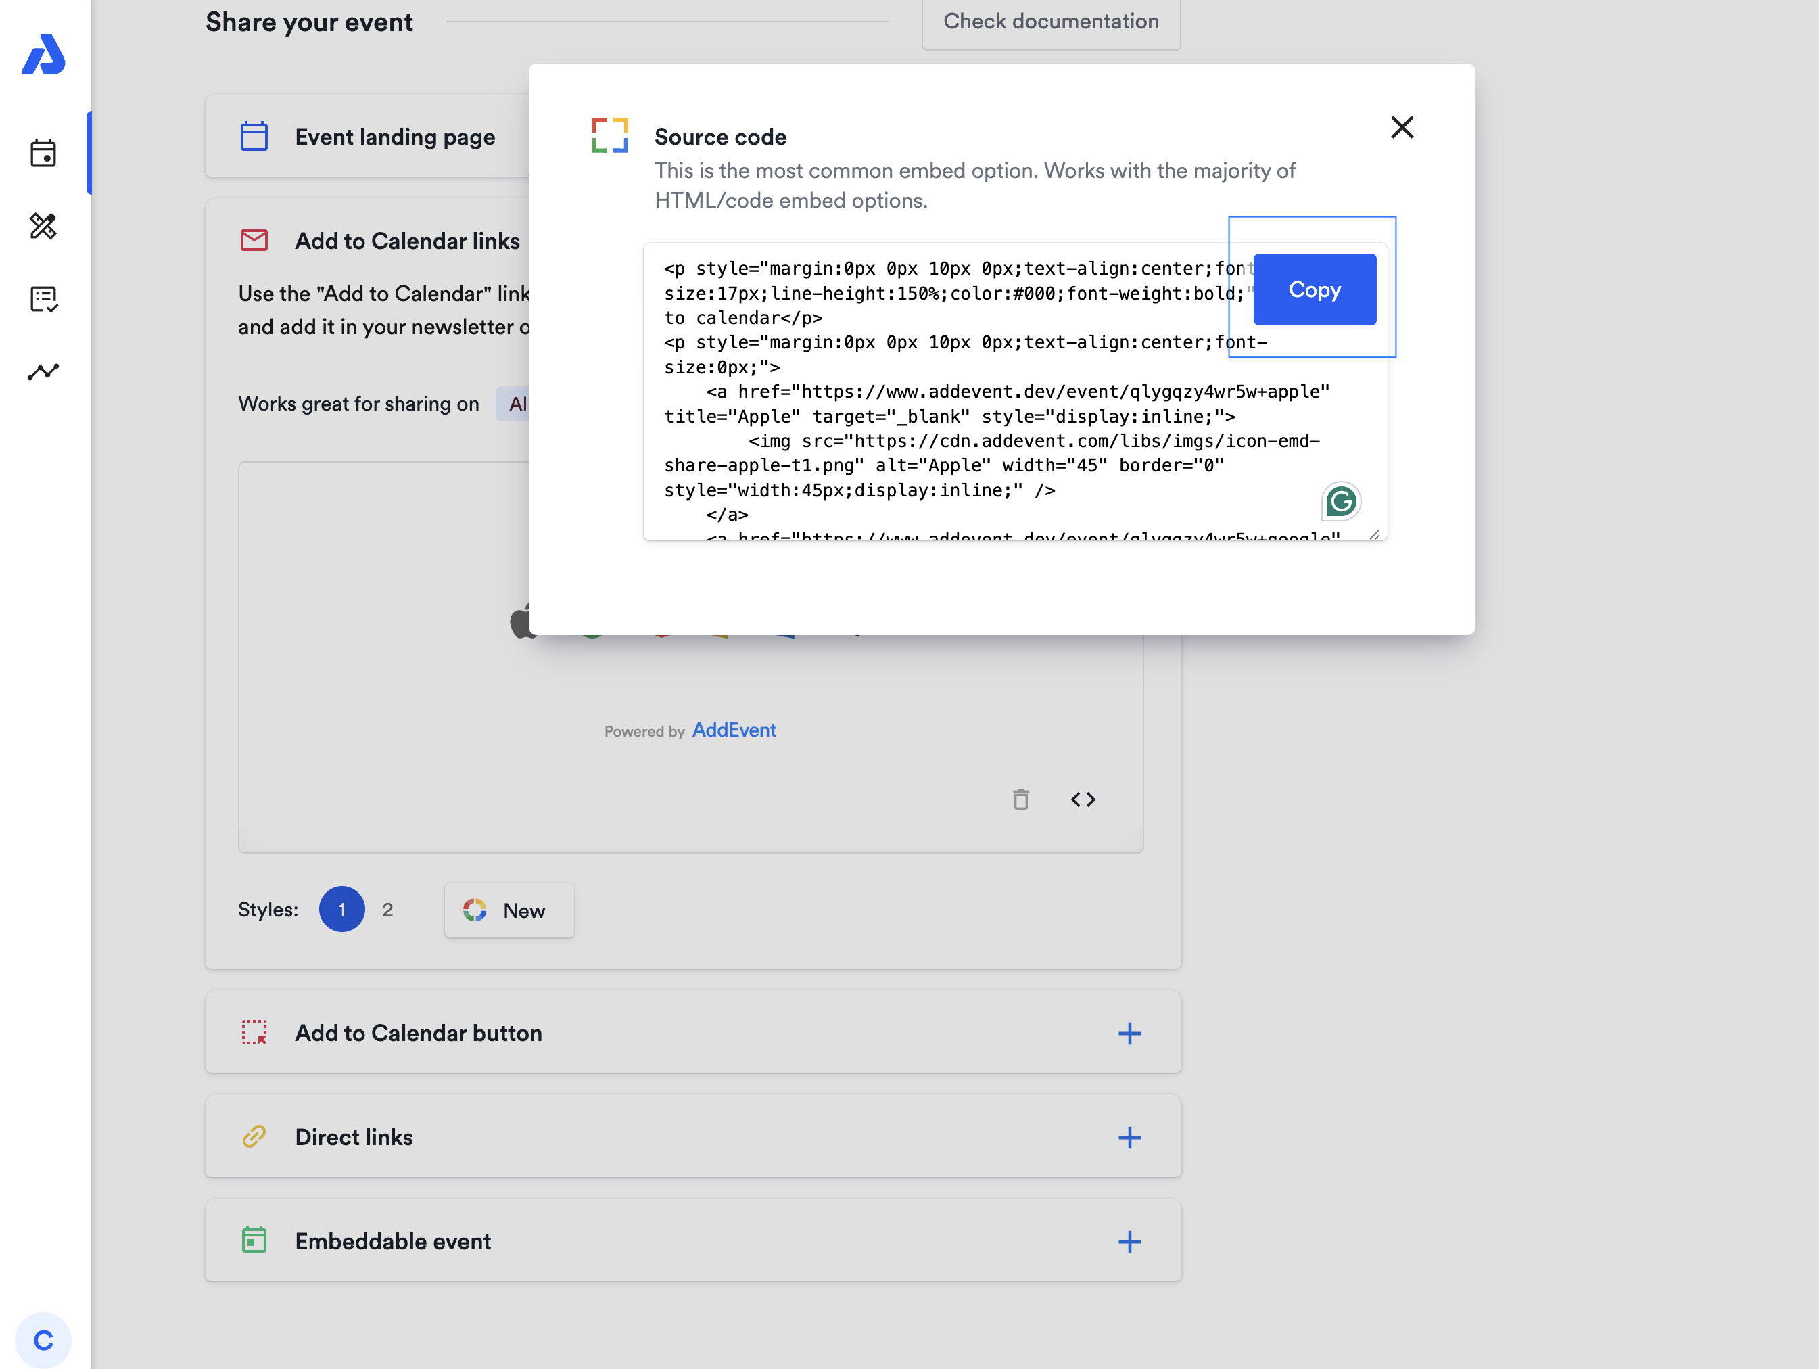Click the Grammarly icon in code box

[1340, 501]
